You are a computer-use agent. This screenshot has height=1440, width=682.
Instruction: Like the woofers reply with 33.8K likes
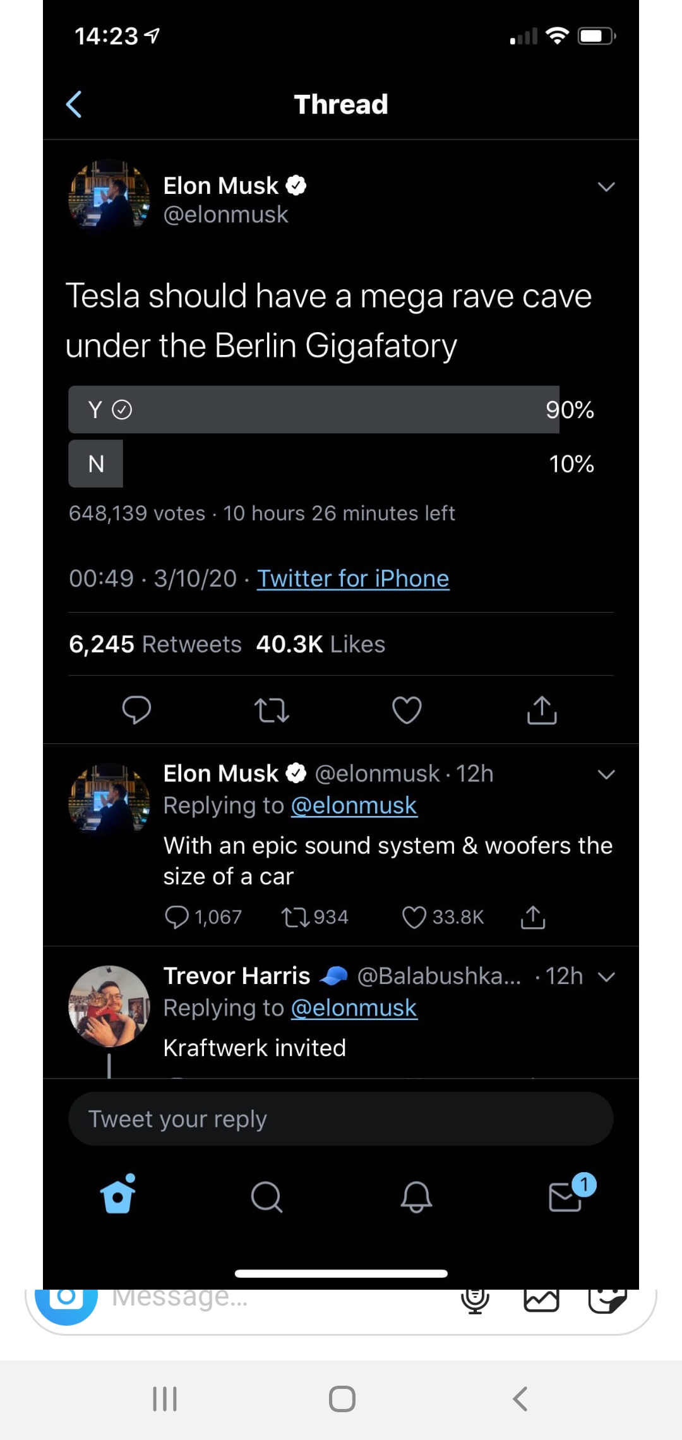[x=414, y=917]
